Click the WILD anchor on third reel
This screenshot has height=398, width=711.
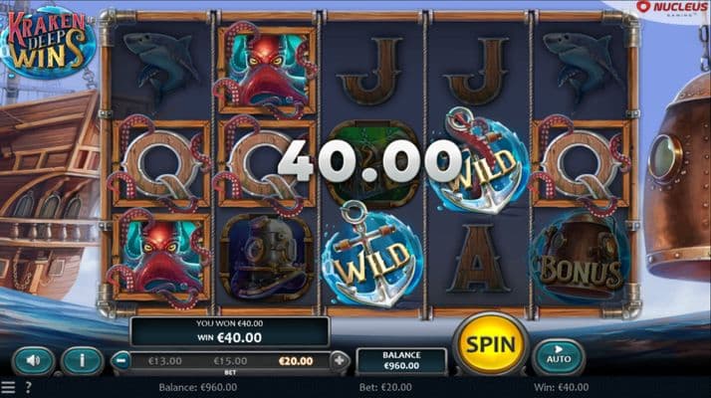371,256
